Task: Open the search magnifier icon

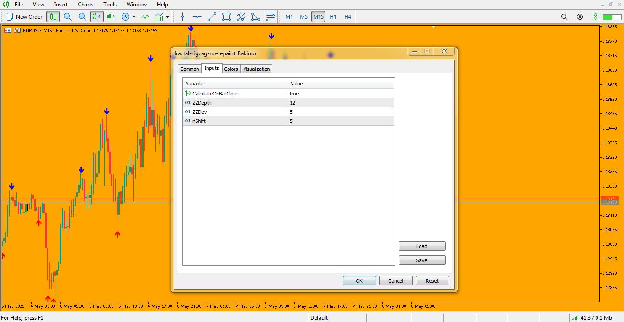Action: 564,17
